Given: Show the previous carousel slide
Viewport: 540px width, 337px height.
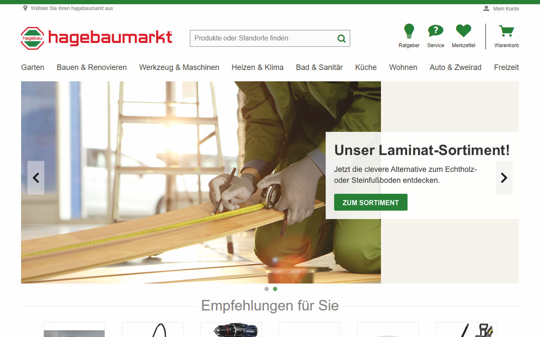Looking at the screenshot, I should coord(36,178).
